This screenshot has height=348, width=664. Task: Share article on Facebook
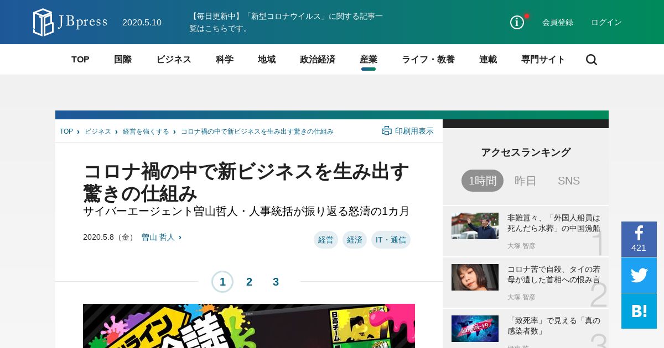pos(639,239)
